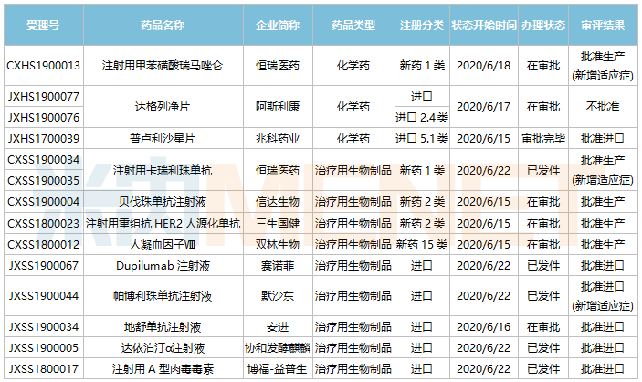Select acceptance number CXSS1800012
This screenshot has width=642, height=382.
tap(44, 245)
